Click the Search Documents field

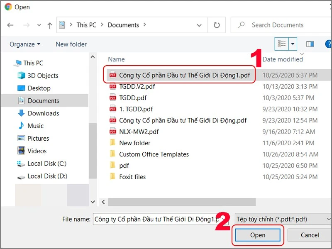(282, 25)
